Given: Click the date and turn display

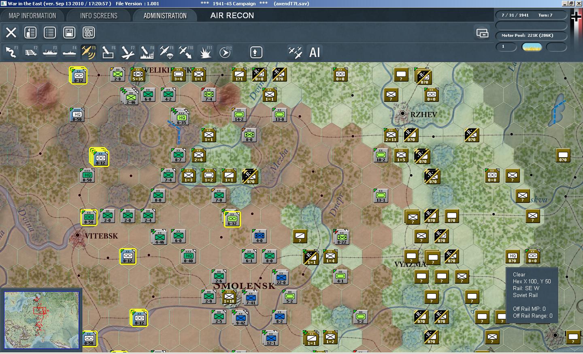Looking at the screenshot, I should (530, 15).
